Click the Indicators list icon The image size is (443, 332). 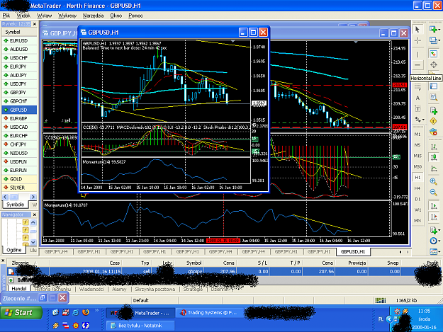tap(433, 230)
